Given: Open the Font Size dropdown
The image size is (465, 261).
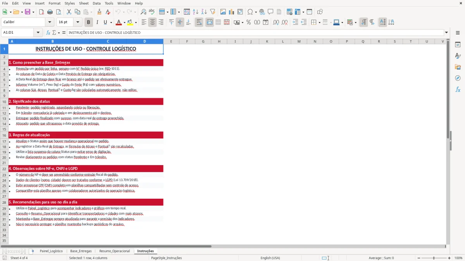Looking at the screenshot, I should pyautogui.click(x=78, y=22).
